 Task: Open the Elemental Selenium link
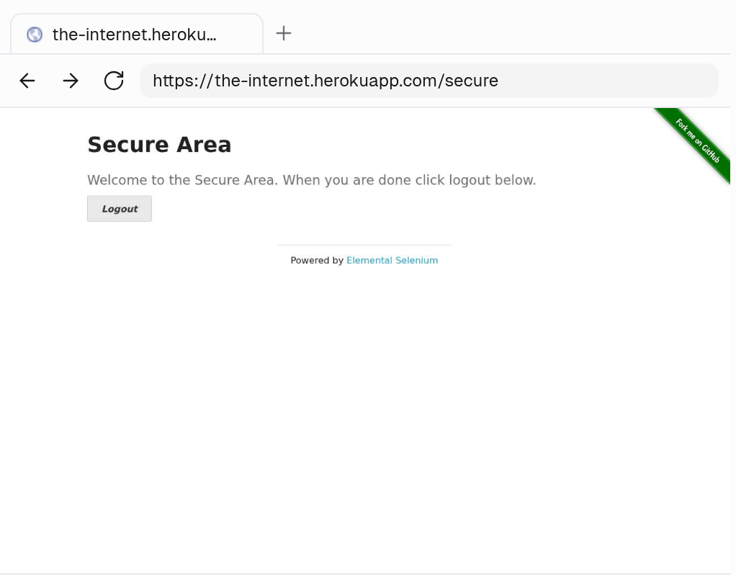point(392,261)
